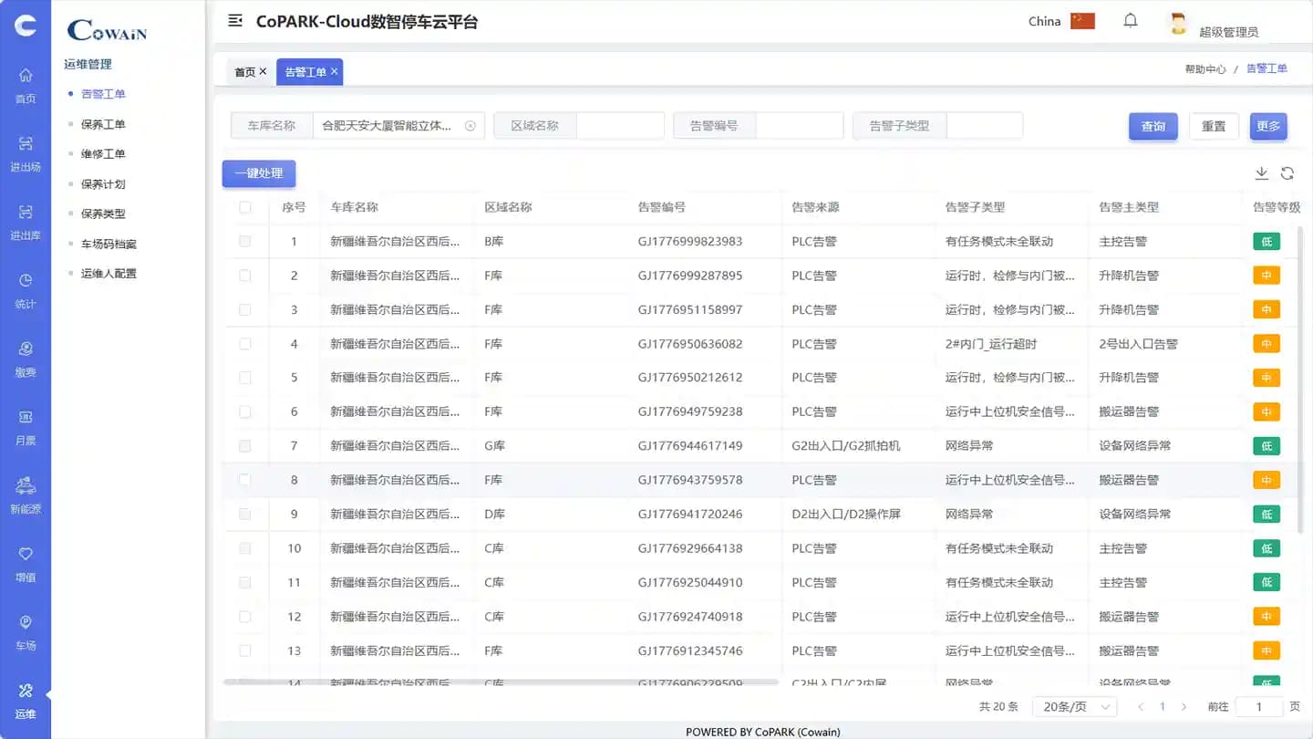Image resolution: width=1313 pixels, height=739 pixels.
Task: Check the row 10 checkbox
Action: pyautogui.click(x=245, y=548)
